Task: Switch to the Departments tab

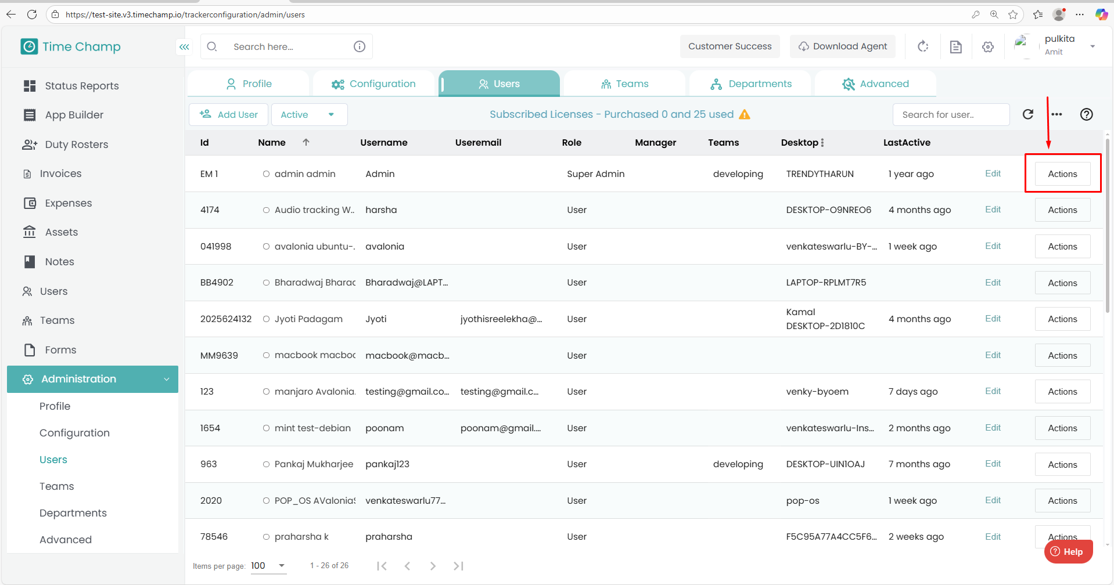Action: 750,84
